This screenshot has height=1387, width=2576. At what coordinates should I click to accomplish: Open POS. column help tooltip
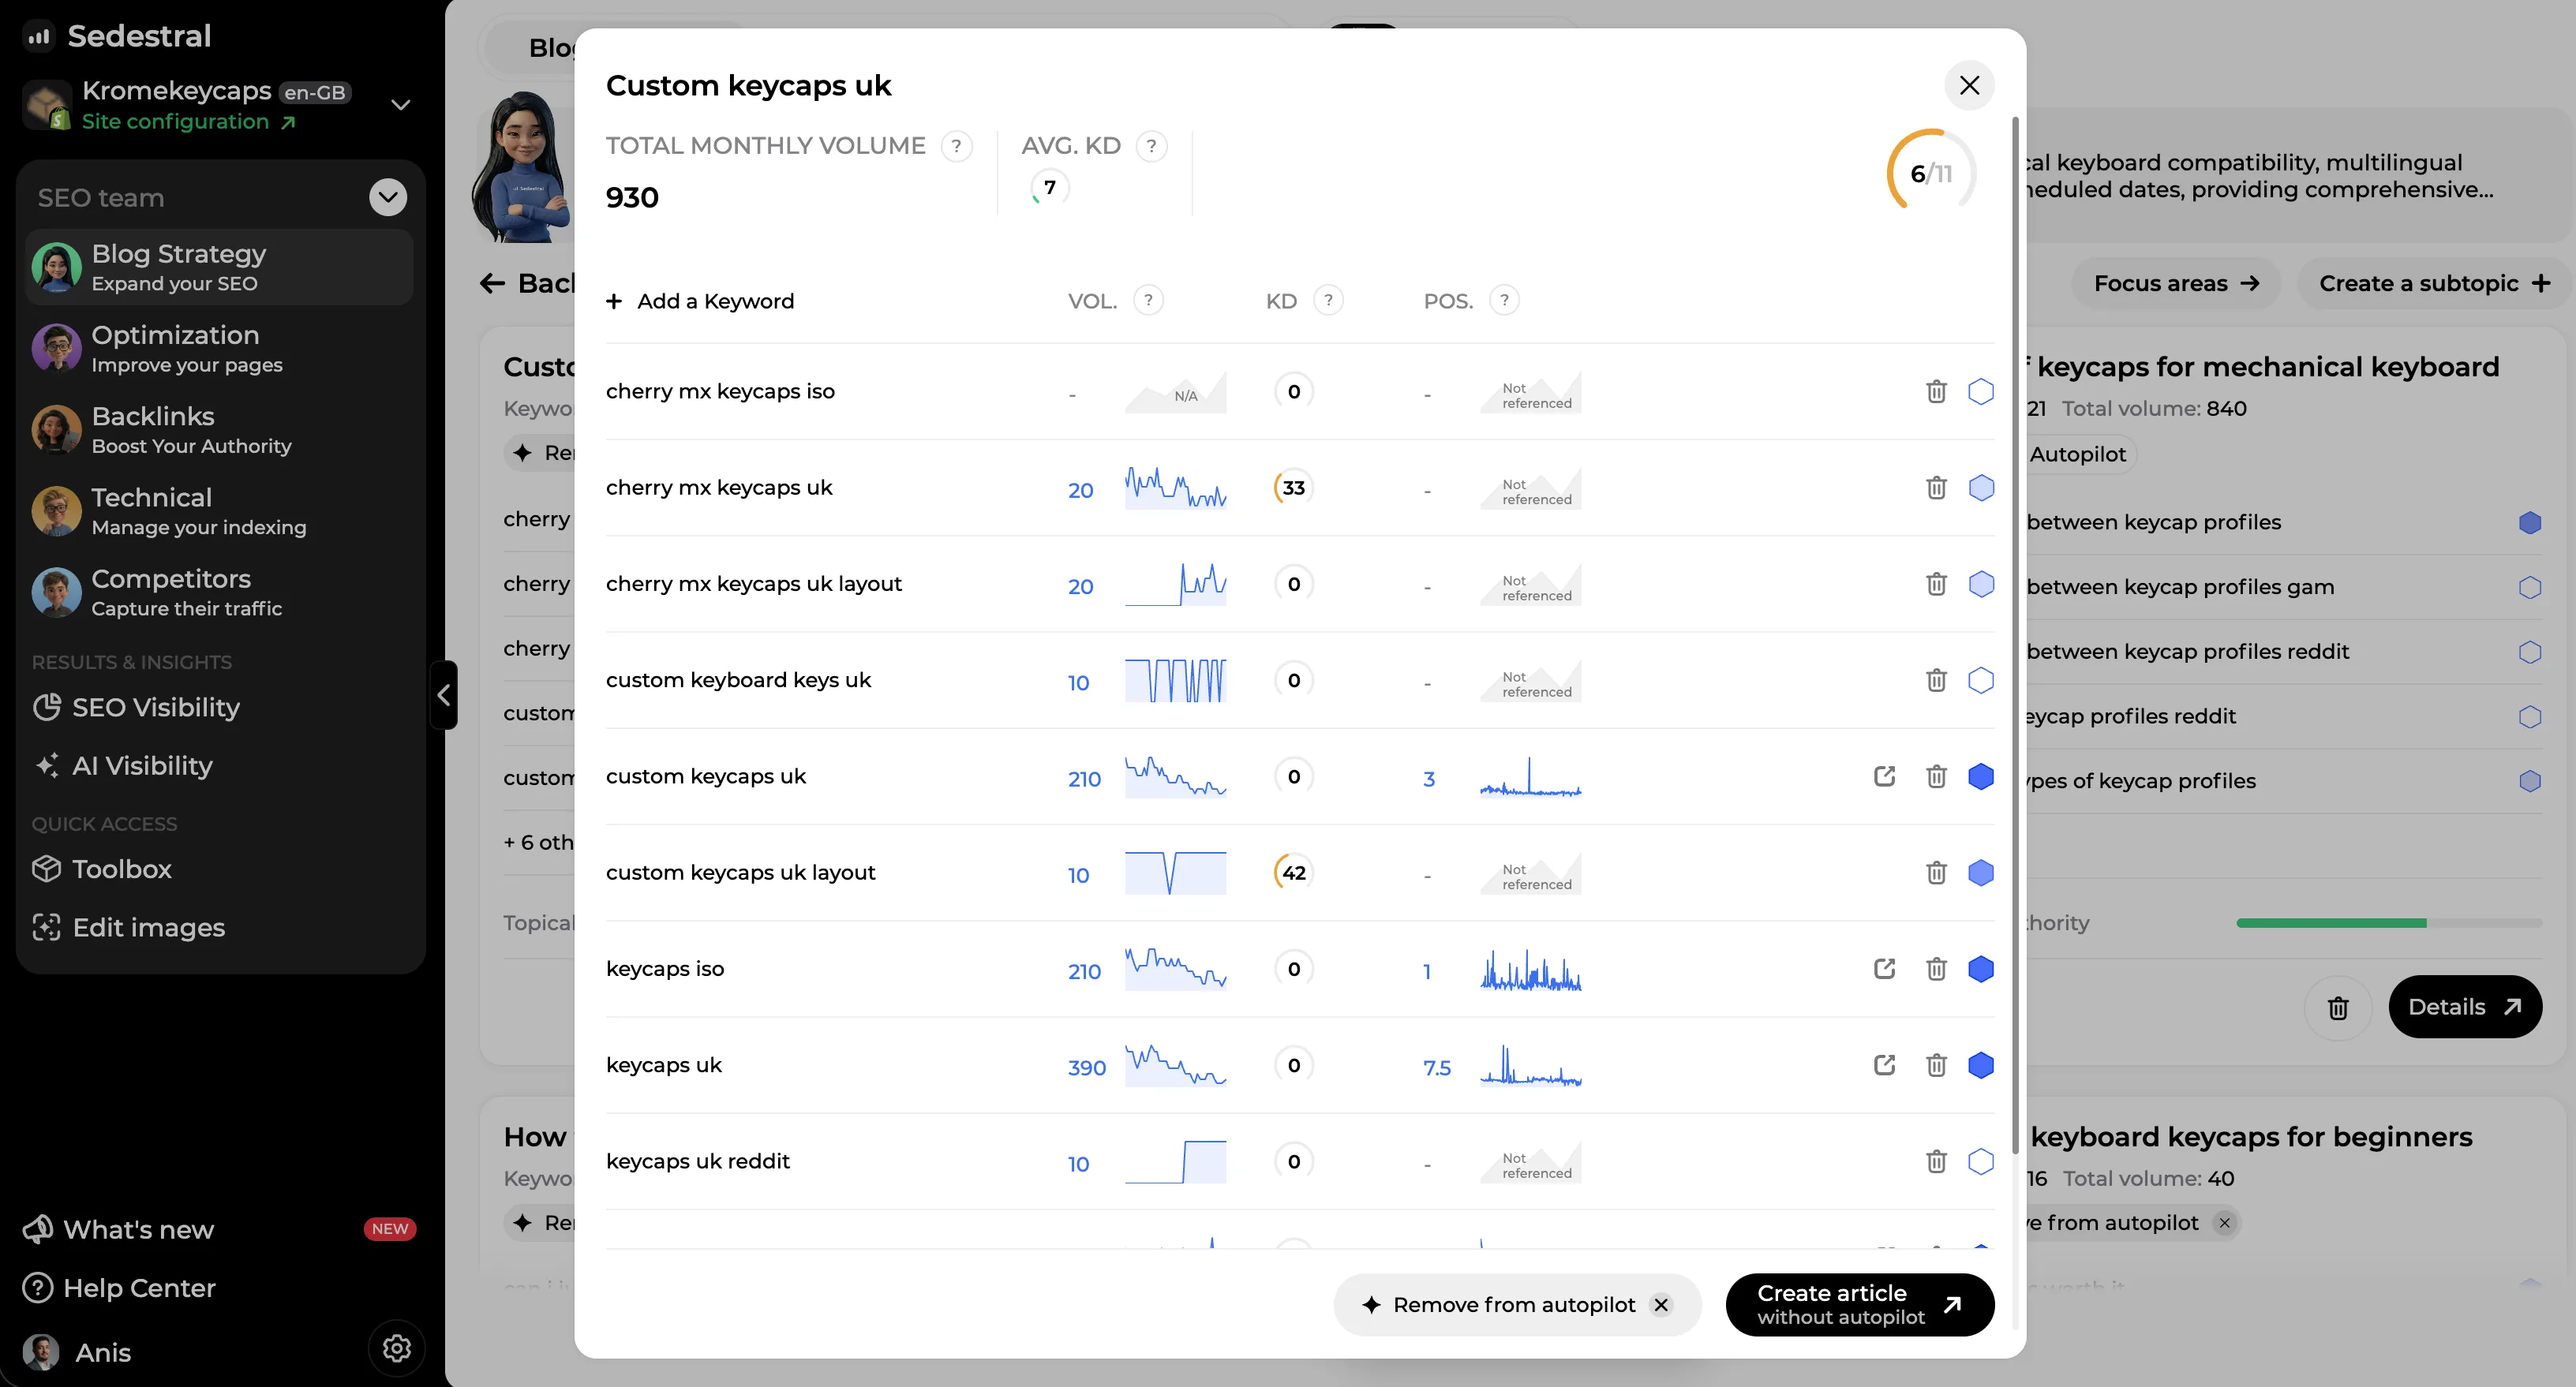[x=1504, y=300]
